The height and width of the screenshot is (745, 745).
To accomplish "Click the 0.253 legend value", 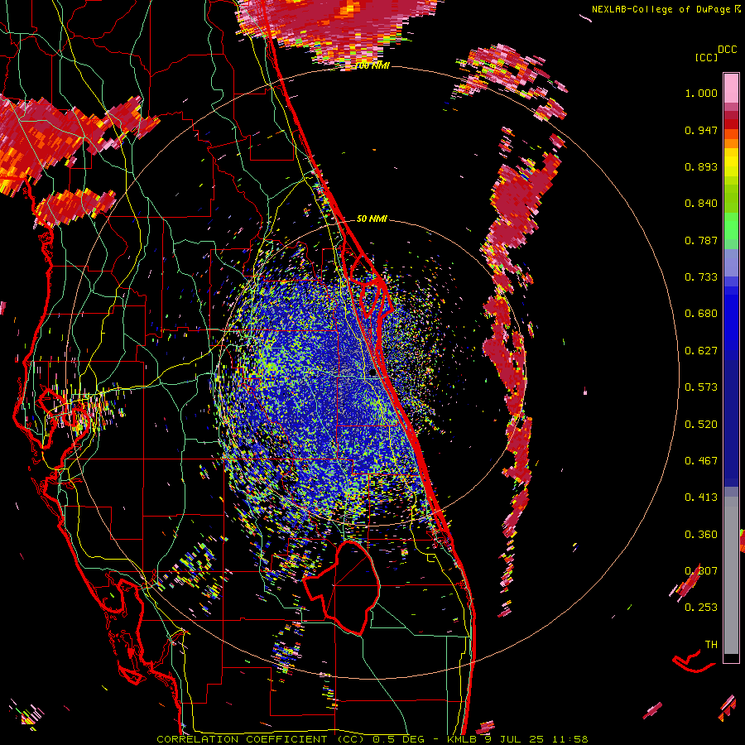I will pos(701,608).
